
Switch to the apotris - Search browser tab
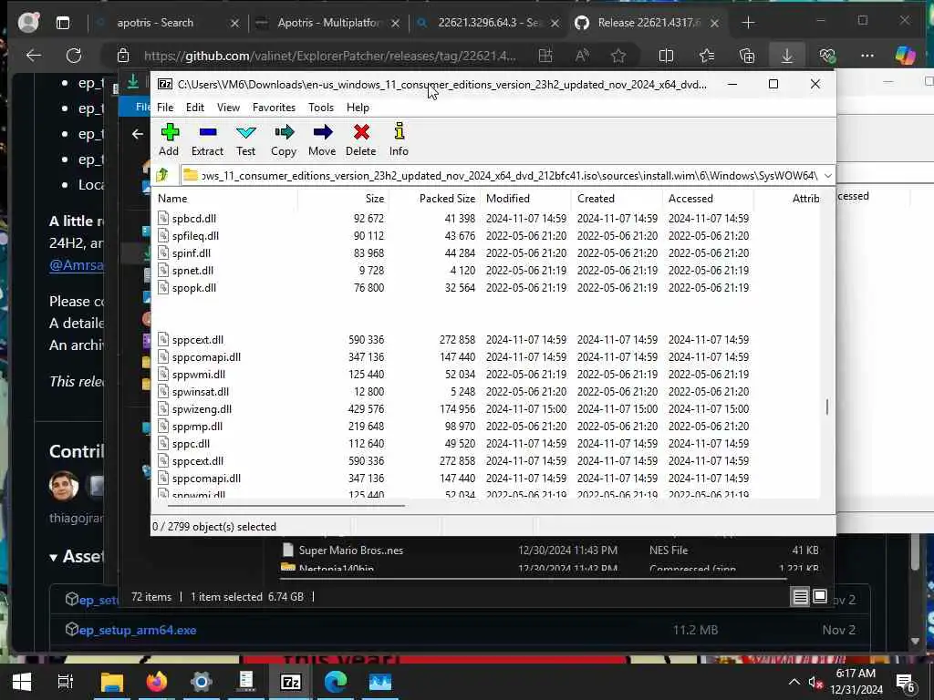tap(155, 23)
